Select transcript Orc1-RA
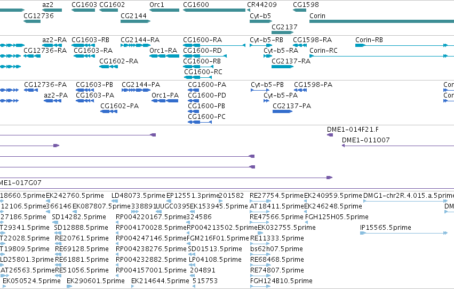 pos(164,56)
